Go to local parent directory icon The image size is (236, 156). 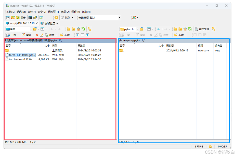tap(69, 29)
